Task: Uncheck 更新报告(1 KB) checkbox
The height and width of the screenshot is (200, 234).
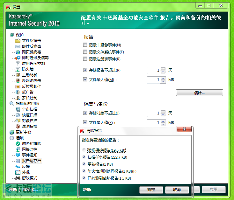Action: pyautogui.click(x=84, y=164)
